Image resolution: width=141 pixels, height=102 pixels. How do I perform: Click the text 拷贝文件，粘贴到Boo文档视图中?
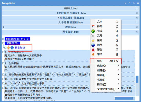coord(23,56)
